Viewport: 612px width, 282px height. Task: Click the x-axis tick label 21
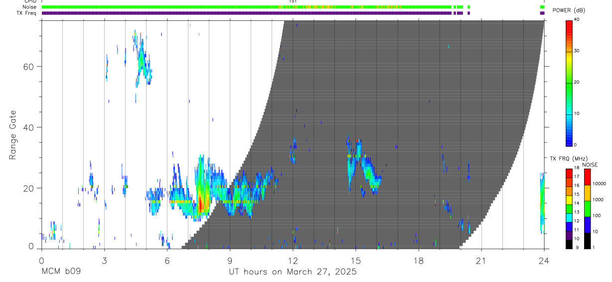click(481, 261)
